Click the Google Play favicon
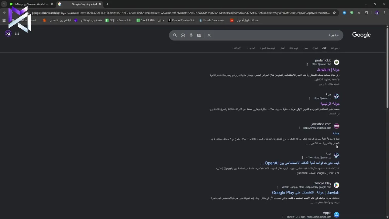This screenshot has height=219, width=389. tap(336, 185)
